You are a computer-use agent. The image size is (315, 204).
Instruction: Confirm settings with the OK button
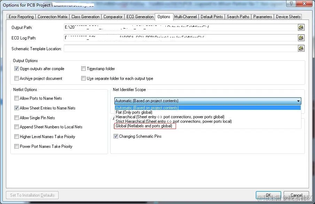pos(268,195)
